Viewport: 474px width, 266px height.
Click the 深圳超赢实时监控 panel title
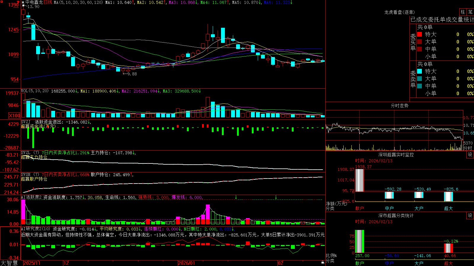[396, 155]
